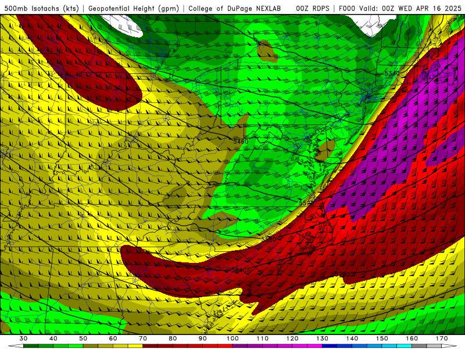Click the dark purple colorbar swatch at 100
This screenshot has width=465, height=349.
click(240, 346)
